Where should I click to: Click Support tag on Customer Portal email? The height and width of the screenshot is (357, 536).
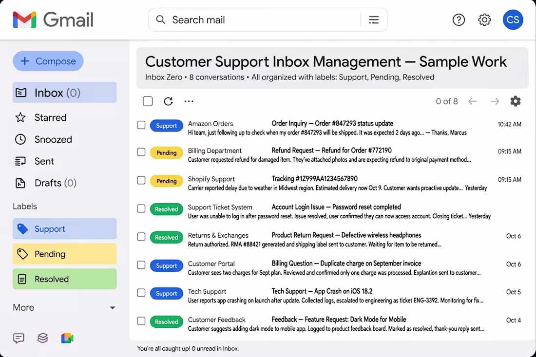[167, 266]
